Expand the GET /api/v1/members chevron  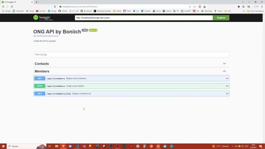coord(227,78)
